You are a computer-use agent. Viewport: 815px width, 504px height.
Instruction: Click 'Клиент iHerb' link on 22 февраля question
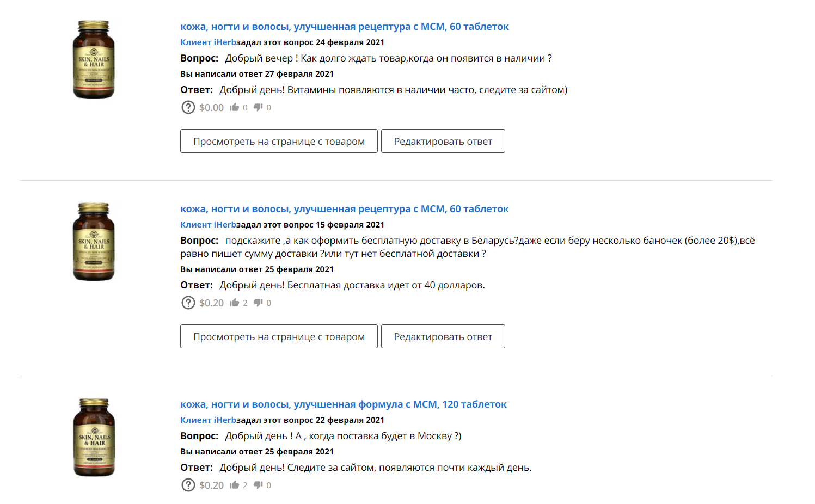209,420
